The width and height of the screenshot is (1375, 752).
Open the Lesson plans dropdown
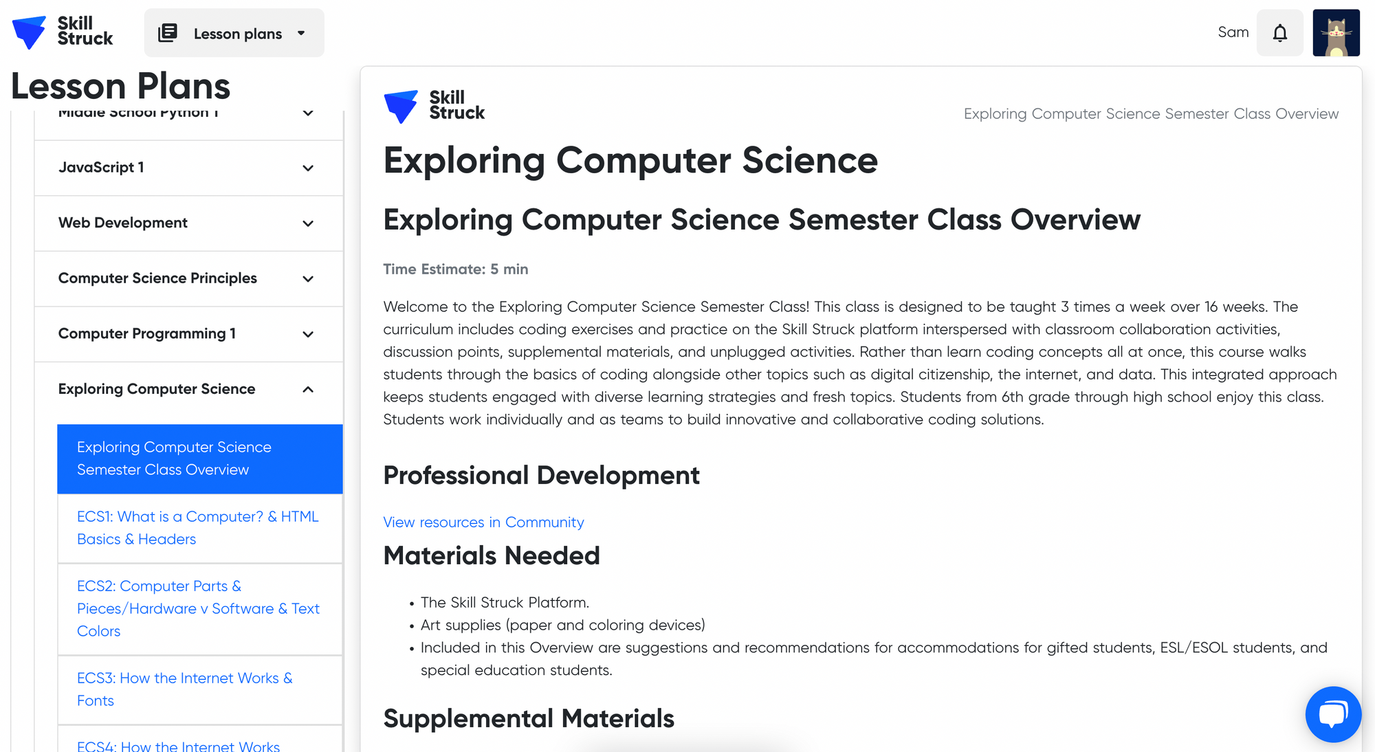[x=234, y=33]
